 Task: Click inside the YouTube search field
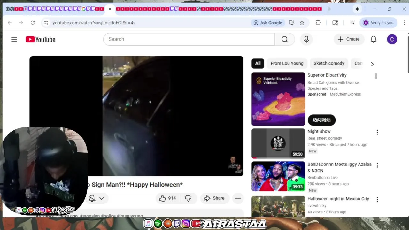[x=189, y=39]
